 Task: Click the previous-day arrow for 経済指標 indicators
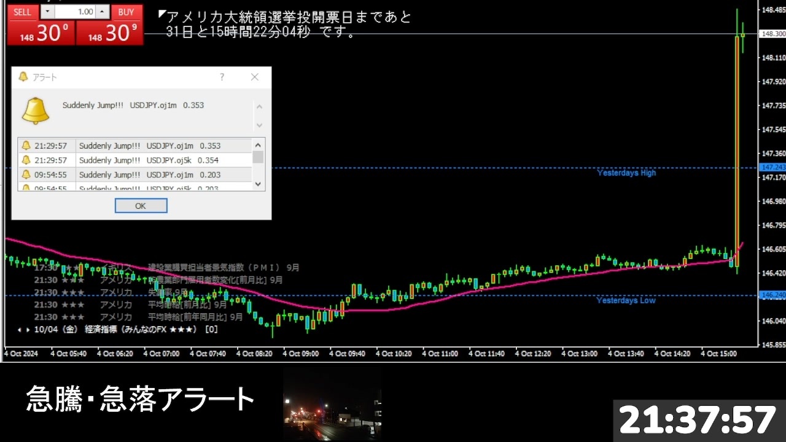click(x=19, y=330)
